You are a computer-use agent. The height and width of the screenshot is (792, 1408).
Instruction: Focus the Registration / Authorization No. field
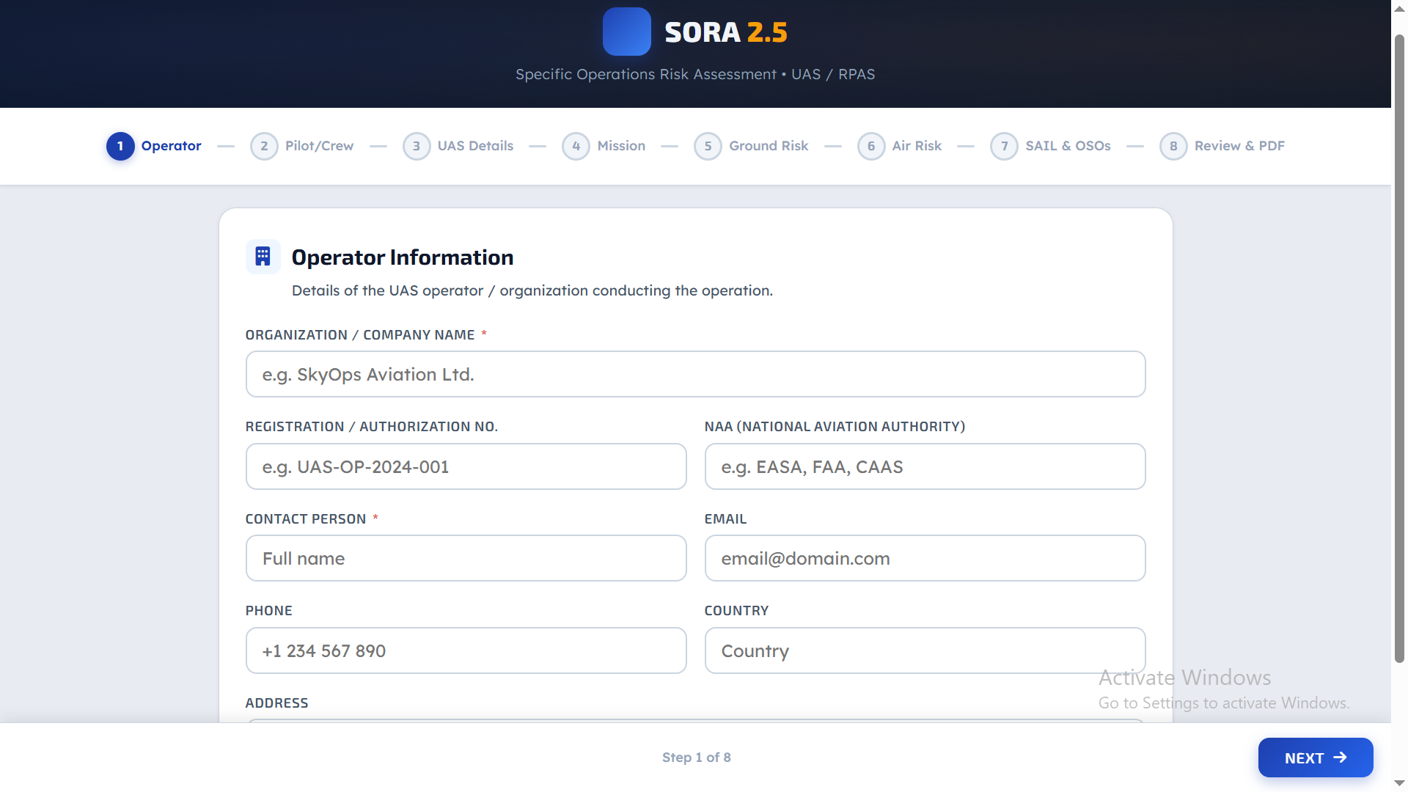pos(466,466)
